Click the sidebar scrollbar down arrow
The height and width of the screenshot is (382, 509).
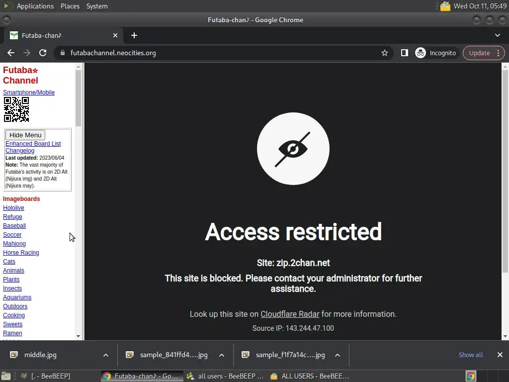[x=78, y=336]
